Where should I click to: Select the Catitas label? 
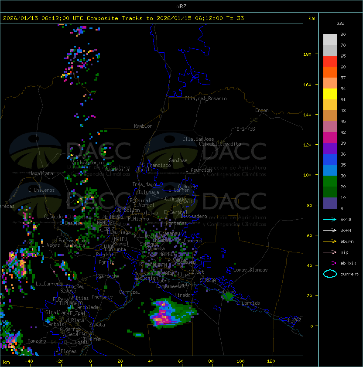(x=226, y=292)
